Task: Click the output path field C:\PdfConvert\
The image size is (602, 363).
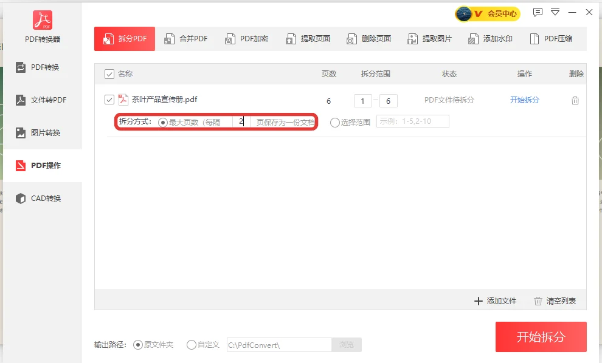Action: (x=279, y=345)
